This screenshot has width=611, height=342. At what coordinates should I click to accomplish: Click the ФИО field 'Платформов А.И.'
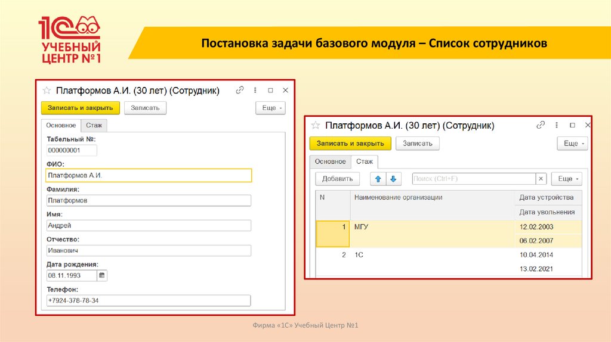(x=149, y=176)
